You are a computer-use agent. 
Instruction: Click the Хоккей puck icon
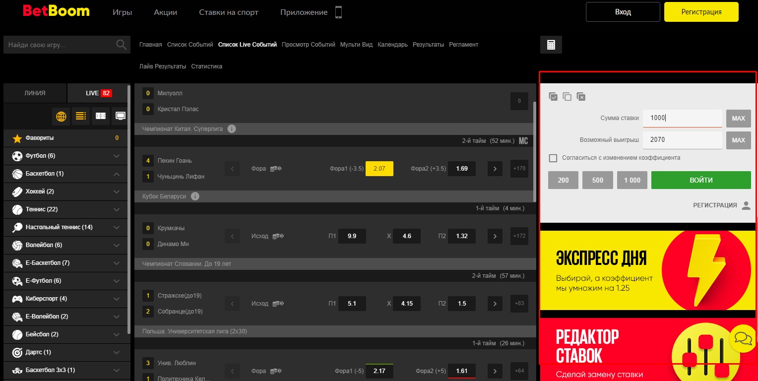[x=17, y=191]
